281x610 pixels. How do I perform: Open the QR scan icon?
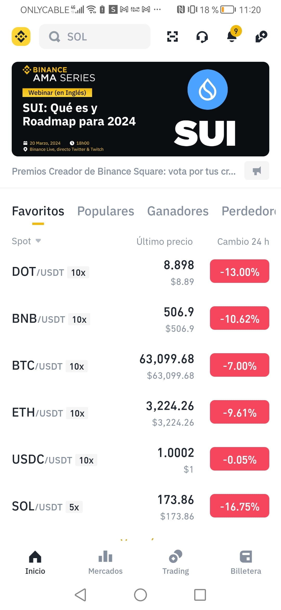click(x=172, y=36)
